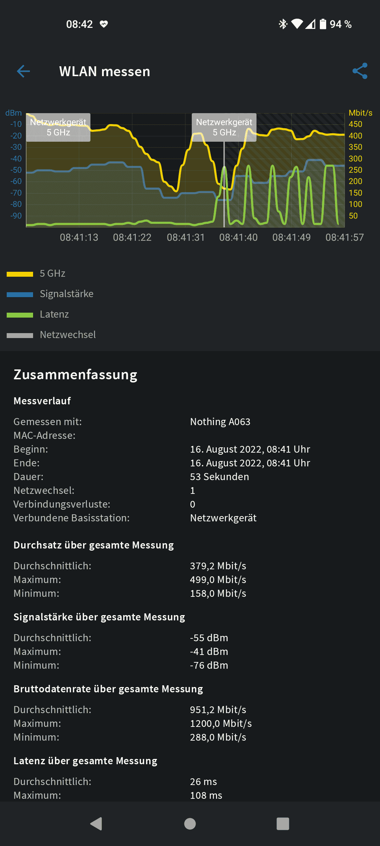Image resolution: width=380 pixels, height=846 pixels.
Task: Tap the Wi-Fi status icon
Action: [x=297, y=24]
